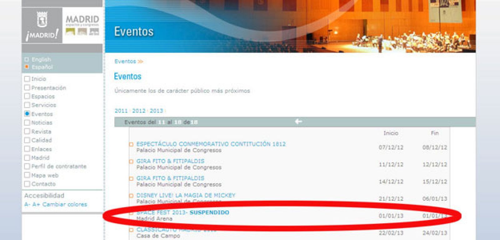Screen dimensions: 500x240
Task: Click orange bullet beside Espectáculo Conmemorativo event
Action: pos(131,144)
